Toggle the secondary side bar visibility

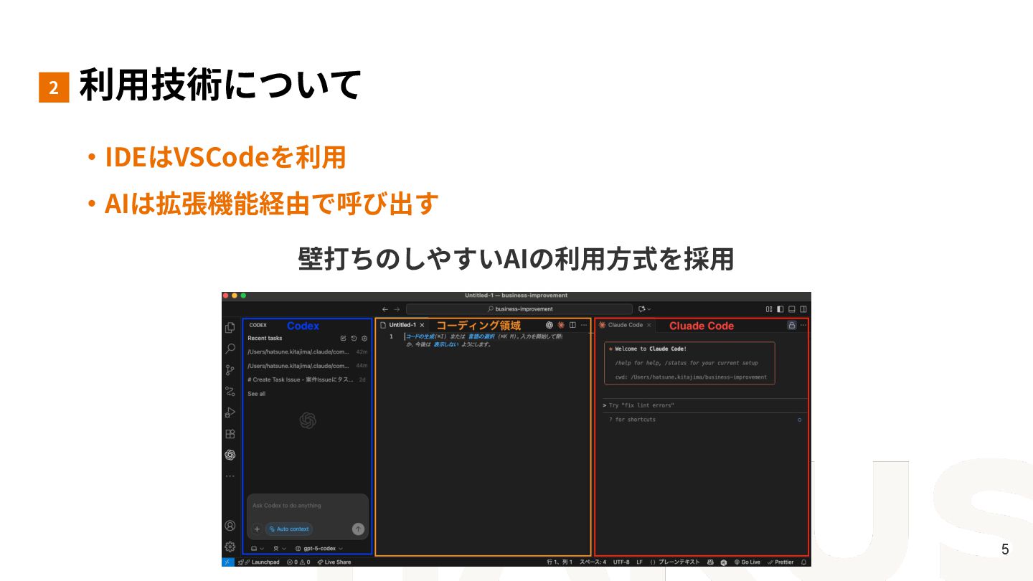(803, 309)
